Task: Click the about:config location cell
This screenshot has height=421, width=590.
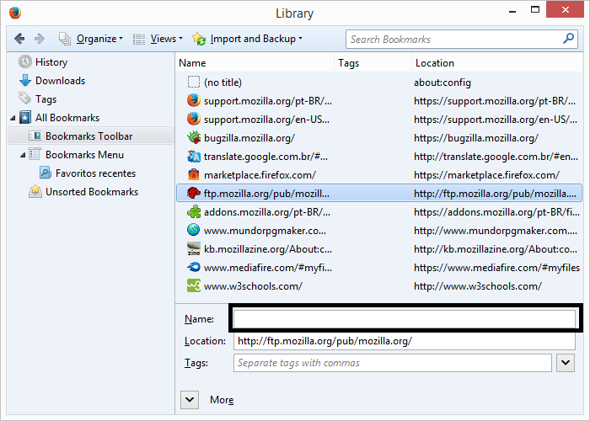Action: [442, 83]
